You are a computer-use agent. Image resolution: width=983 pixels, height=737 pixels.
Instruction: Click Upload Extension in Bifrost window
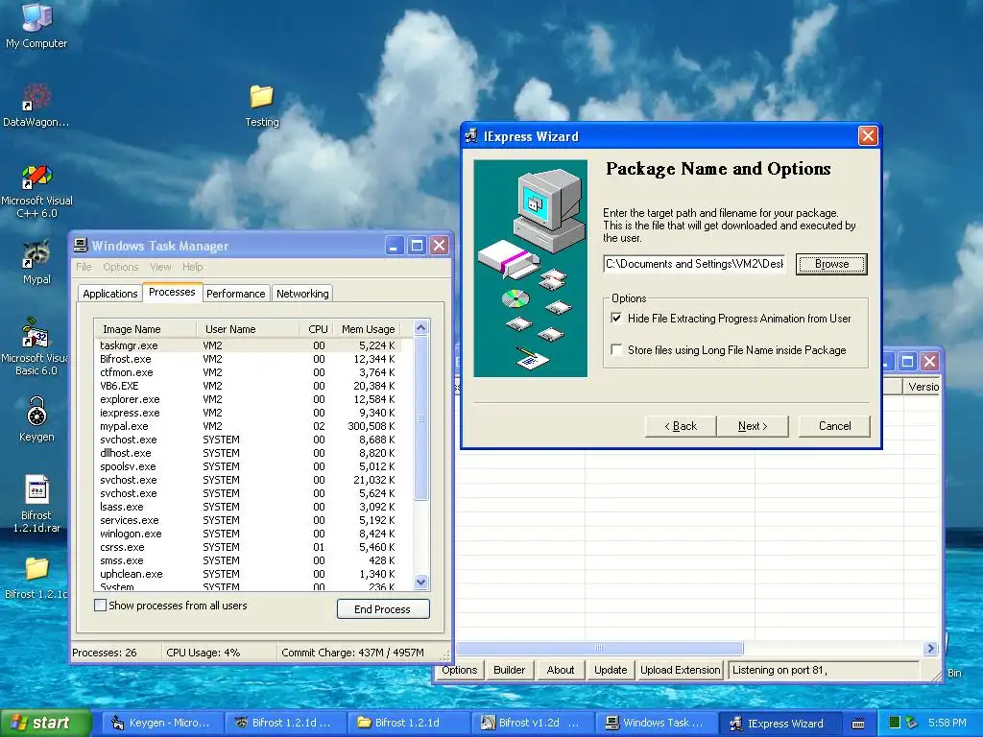(x=681, y=670)
